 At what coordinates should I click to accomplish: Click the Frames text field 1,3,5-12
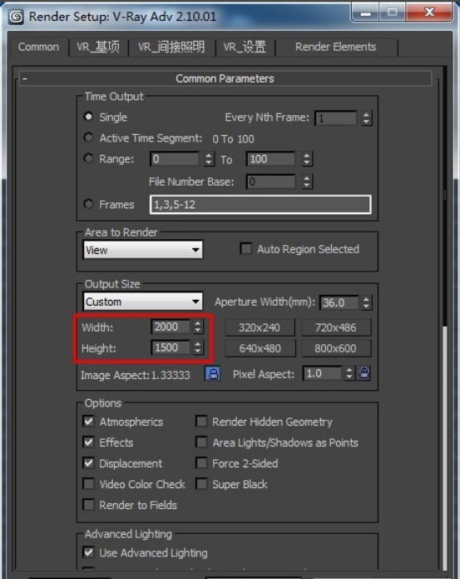coord(260,205)
